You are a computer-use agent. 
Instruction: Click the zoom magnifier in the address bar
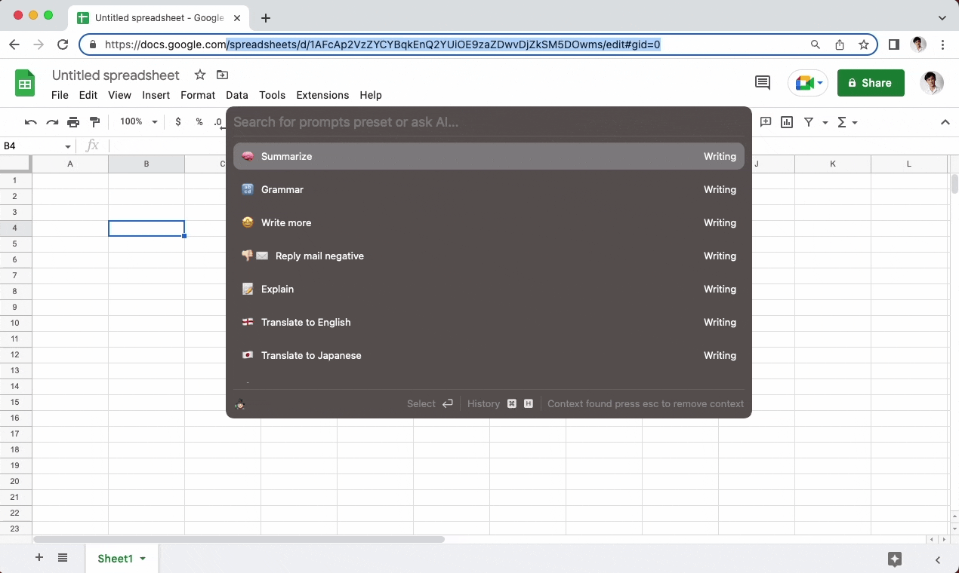pyautogui.click(x=816, y=44)
